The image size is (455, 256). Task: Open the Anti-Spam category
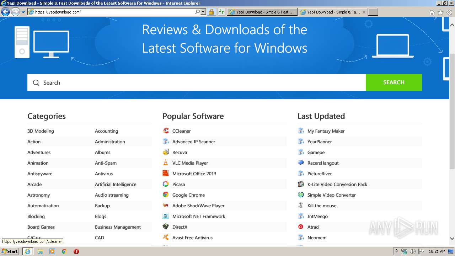click(x=106, y=163)
